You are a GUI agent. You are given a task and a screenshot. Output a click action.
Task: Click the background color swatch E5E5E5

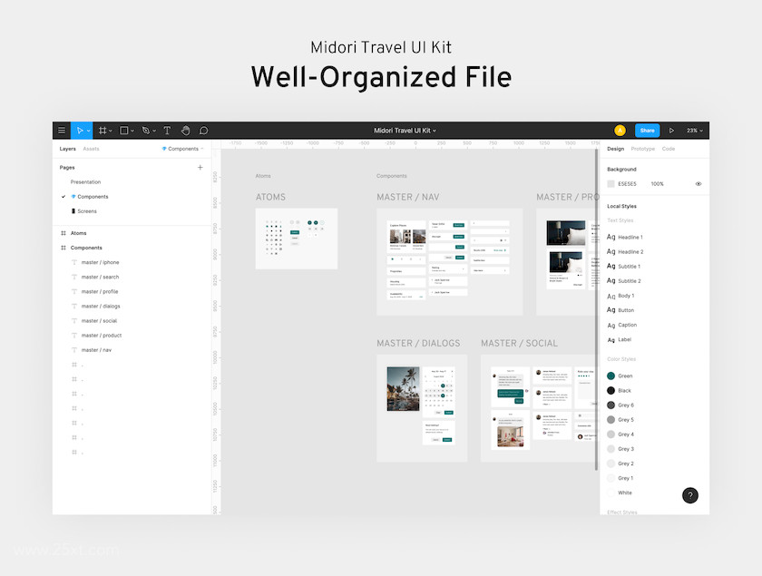point(611,184)
